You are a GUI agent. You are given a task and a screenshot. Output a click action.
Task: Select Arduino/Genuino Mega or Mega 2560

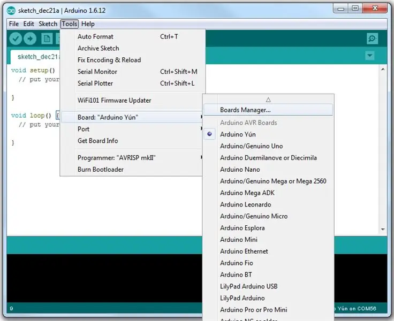pyautogui.click(x=268, y=181)
